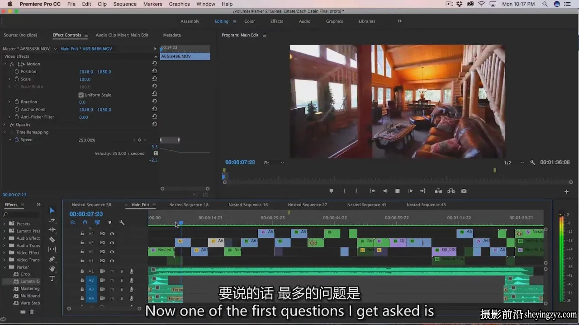The width and height of the screenshot is (579, 325).
Task: Expand the Presets folder in Effects
Action: tap(5, 224)
